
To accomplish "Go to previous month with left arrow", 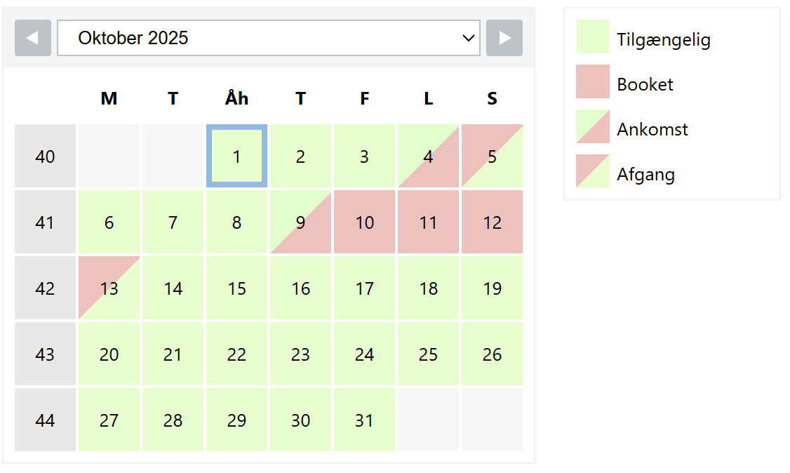I will click(x=33, y=38).
